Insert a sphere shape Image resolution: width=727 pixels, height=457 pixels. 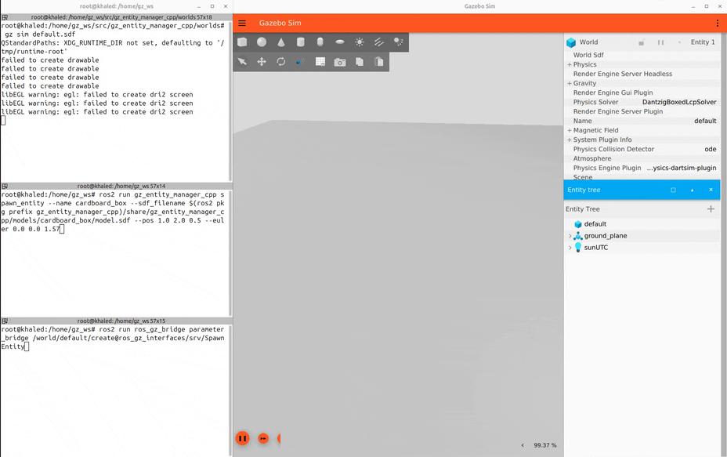[262, 42]
